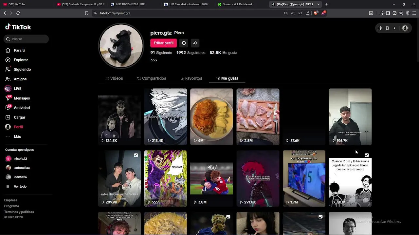The width and height of the screenshot is (419, 235).
Task: Open the manga photo post with 40.1K views
Action: (350, 179)
